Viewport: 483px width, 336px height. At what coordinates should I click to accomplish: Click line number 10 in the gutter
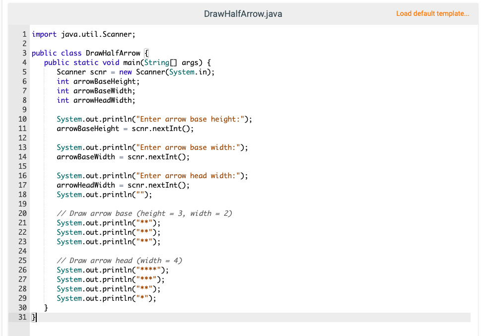click(22, 119)
